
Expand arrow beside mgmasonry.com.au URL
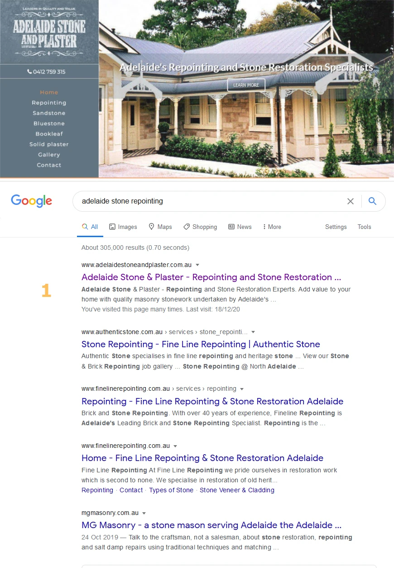pos(144,513)
